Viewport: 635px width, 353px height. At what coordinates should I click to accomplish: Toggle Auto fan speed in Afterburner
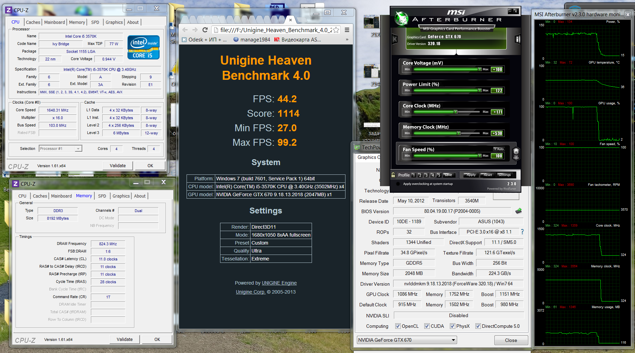coord(499,149)
